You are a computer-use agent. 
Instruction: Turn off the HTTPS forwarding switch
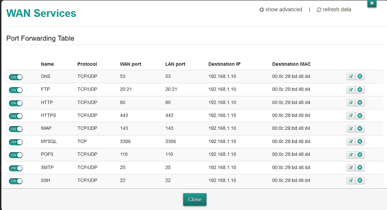pos(16,116)
